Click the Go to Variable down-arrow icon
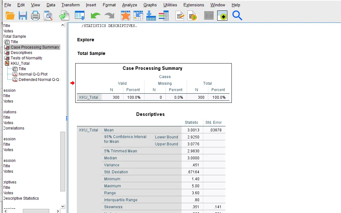The image size is (341, 213). 151,16
